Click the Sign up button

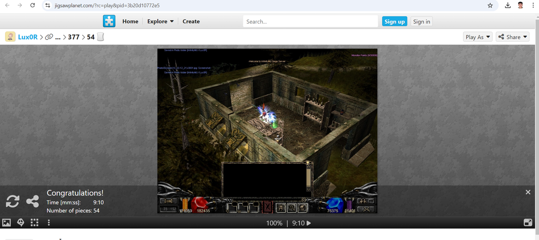pyautogui.click(x=395, y=21)
